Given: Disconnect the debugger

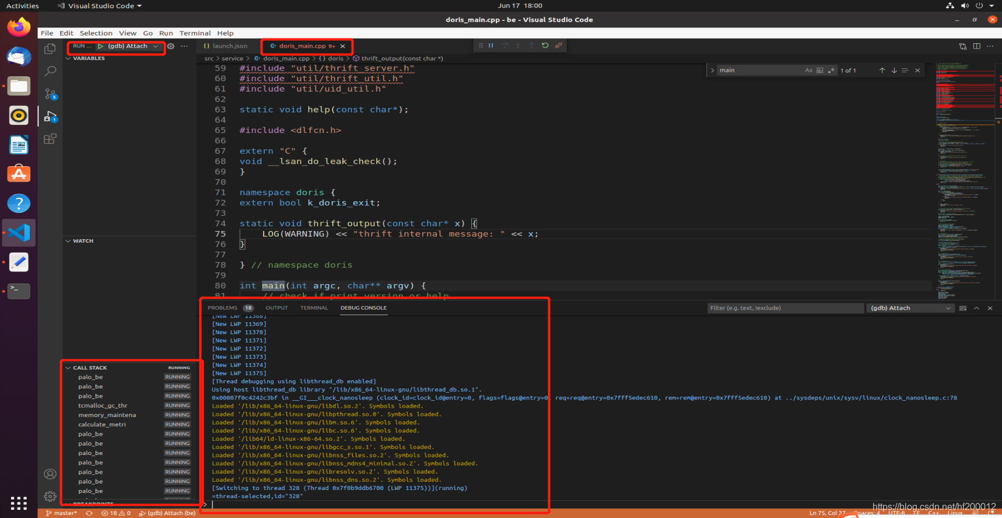Looking at the screenshot, I should point(559,45).
